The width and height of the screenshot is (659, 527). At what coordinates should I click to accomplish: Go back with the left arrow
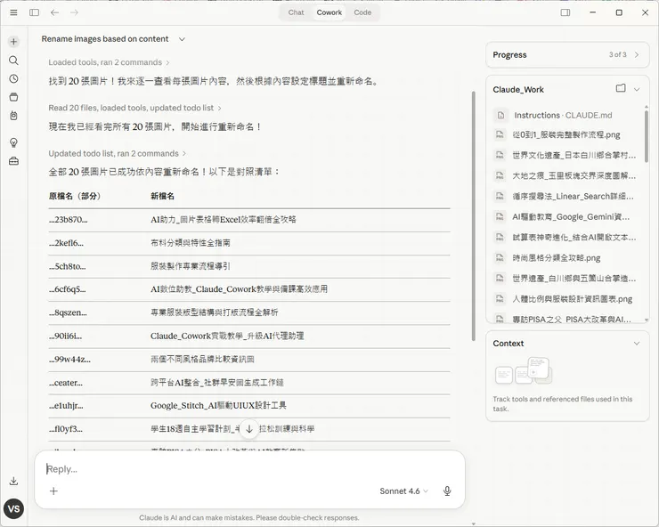pos(54,12)
